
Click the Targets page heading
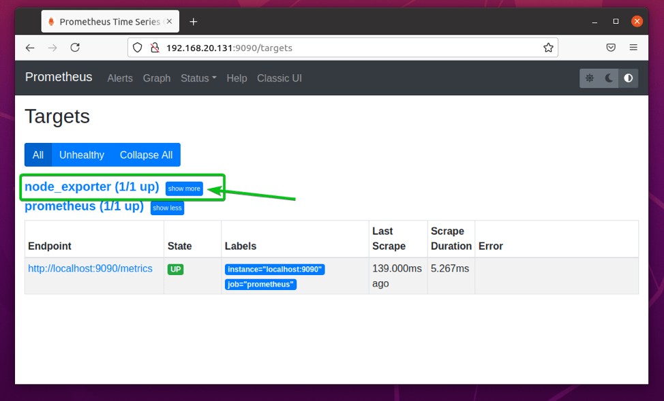[x=57, y=116]
